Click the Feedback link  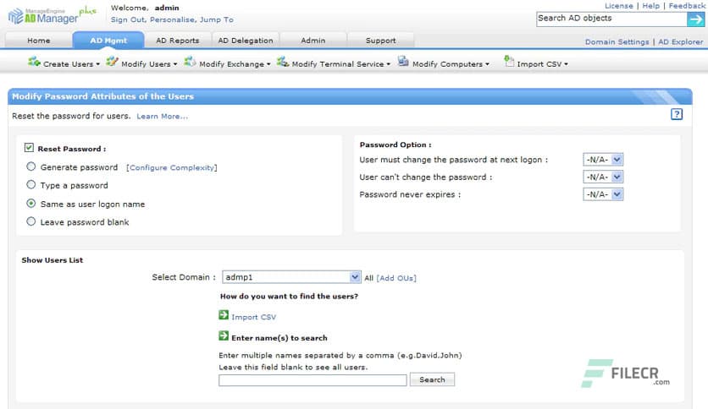pyautogui.click(x=686, y=6)
